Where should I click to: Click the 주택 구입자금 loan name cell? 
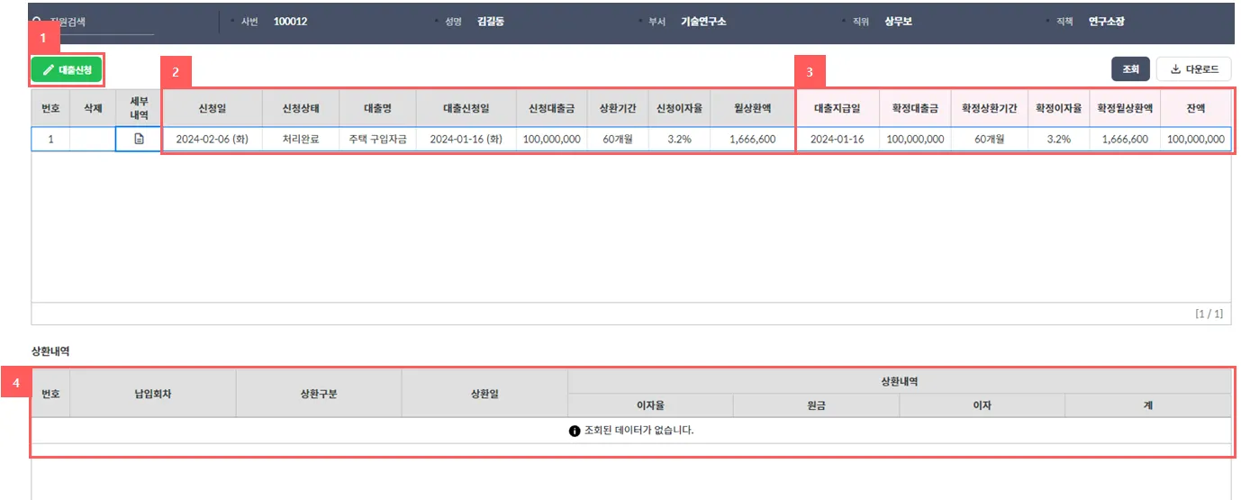coord(378,140)
